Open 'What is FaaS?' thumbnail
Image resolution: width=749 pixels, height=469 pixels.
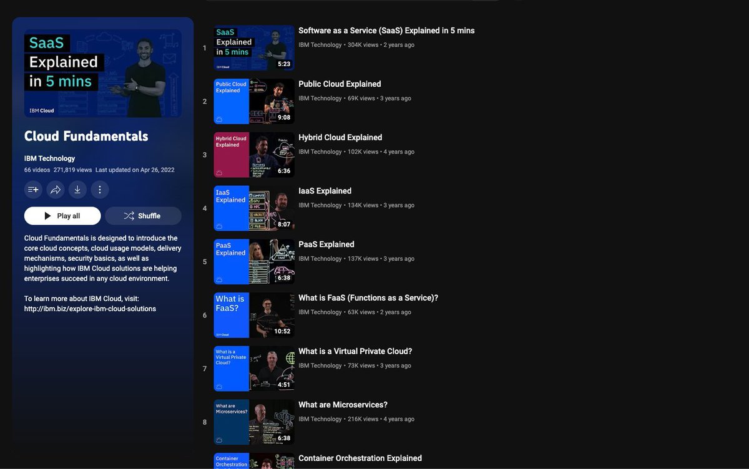pyautogui.click(x=254, y=316)
